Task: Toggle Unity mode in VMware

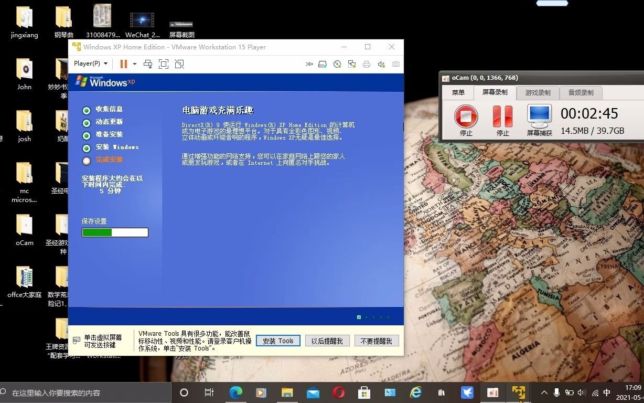Action: 179,63
